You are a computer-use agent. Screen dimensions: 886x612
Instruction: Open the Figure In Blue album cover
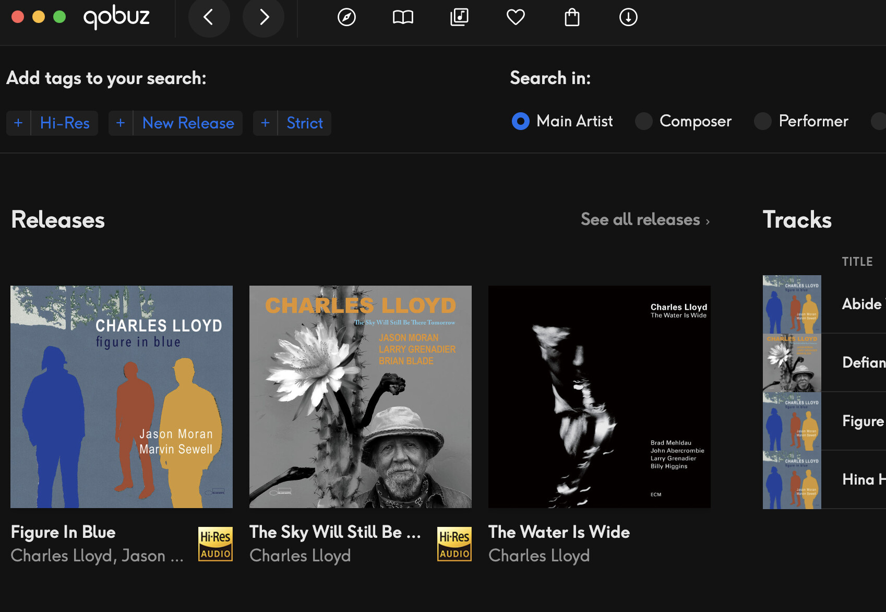(122, 397)
